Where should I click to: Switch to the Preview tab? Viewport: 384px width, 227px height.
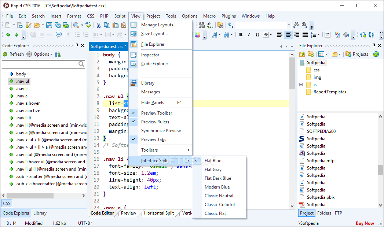(x=129, y=213)
